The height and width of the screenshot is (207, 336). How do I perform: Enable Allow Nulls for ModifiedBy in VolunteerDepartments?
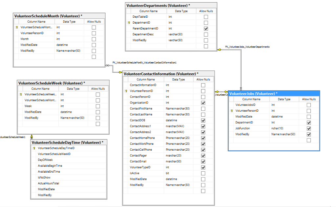[x=206, y=40]
